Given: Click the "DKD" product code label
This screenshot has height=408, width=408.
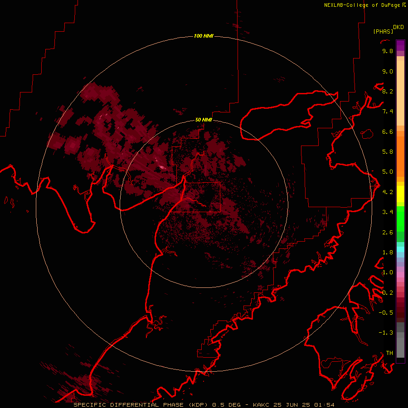Looking at the screenshot, I should point(398,27).
